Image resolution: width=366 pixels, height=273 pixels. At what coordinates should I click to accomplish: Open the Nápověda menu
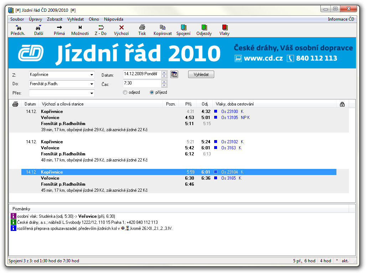(x=114, y=19)
